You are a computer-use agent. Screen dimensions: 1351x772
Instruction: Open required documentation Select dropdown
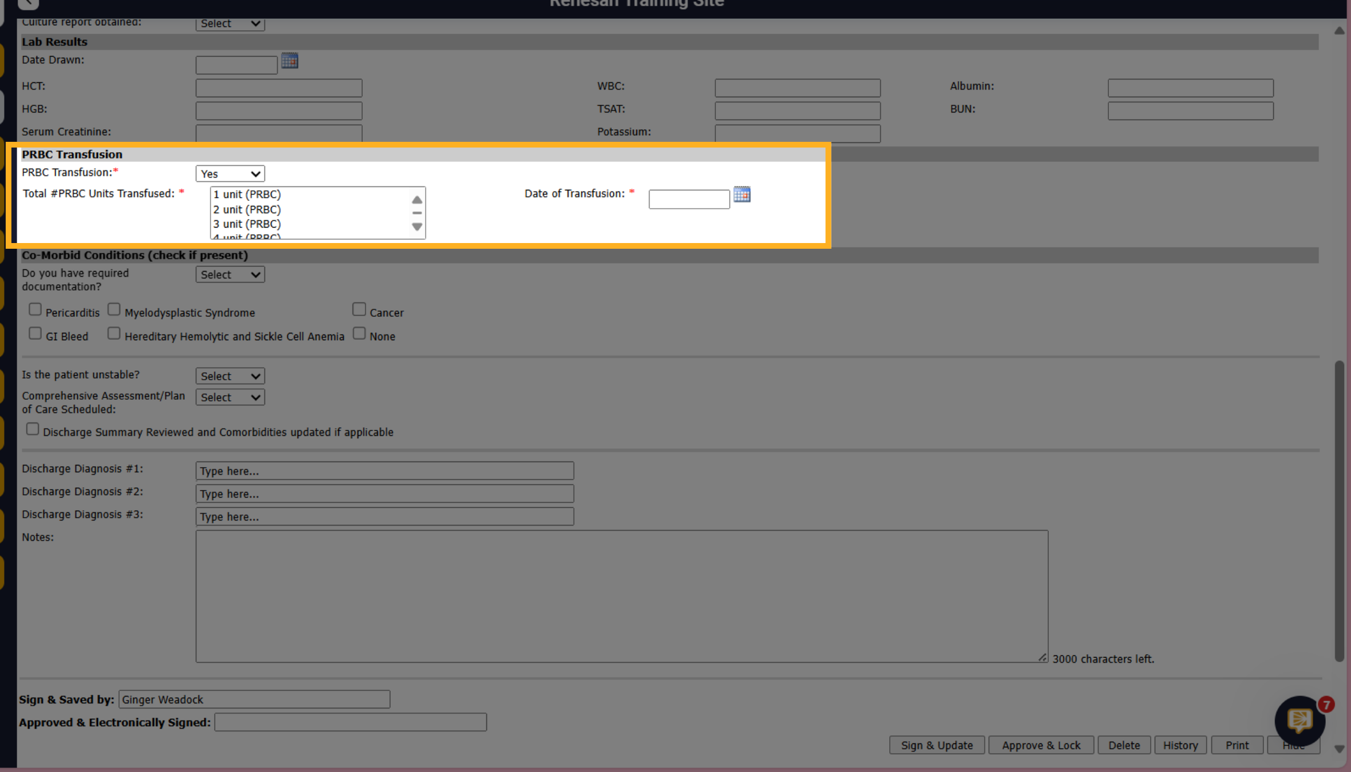point(230,274)
